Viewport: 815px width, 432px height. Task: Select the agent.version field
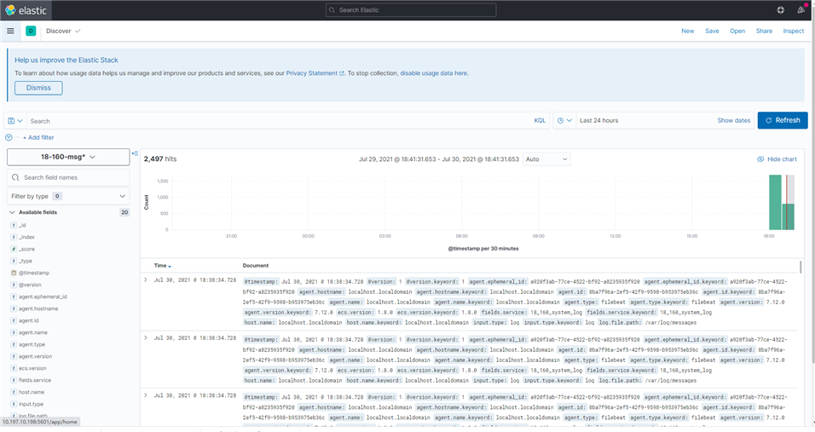coord(35,357)
